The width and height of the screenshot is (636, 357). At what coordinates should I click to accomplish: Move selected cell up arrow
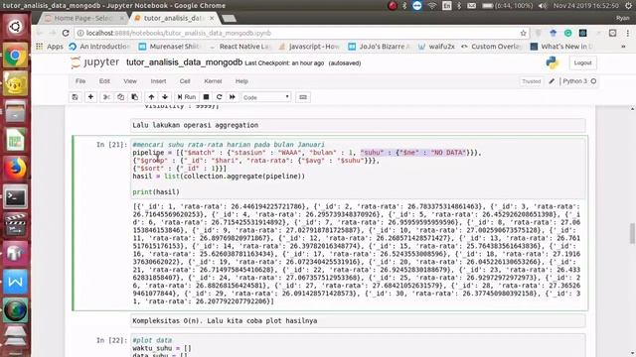click(151, 97)
